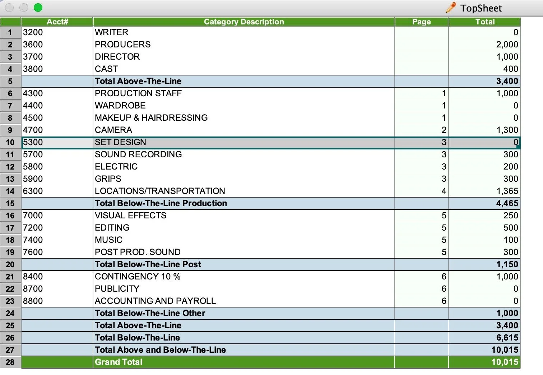Select account number 7000 cell
This screenshot has height=375, width=543.
(57, 216)
